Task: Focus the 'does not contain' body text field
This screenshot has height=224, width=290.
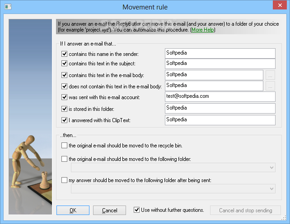Action: [x=214, y=86]
